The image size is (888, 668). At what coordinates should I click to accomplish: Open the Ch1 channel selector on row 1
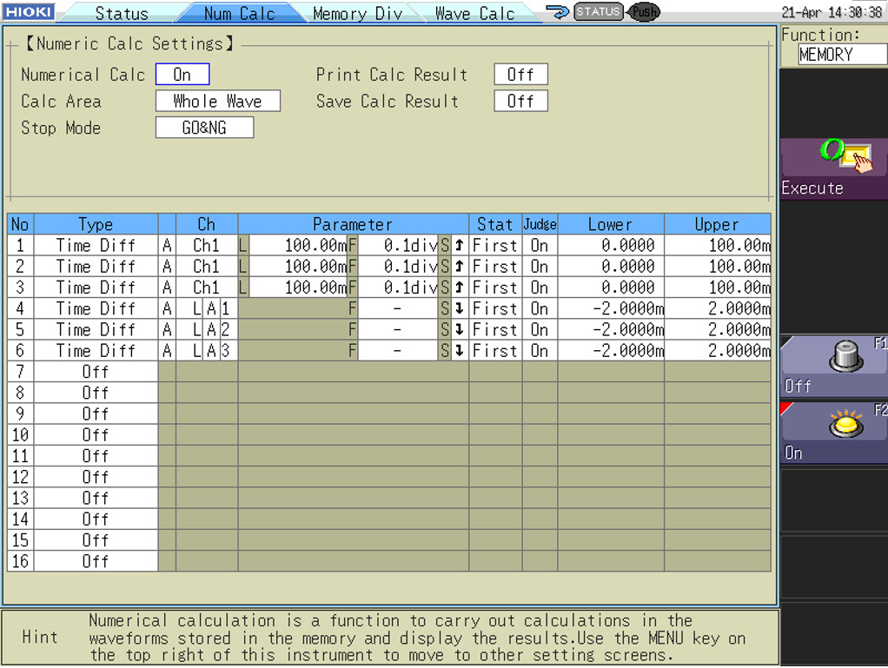206,246
